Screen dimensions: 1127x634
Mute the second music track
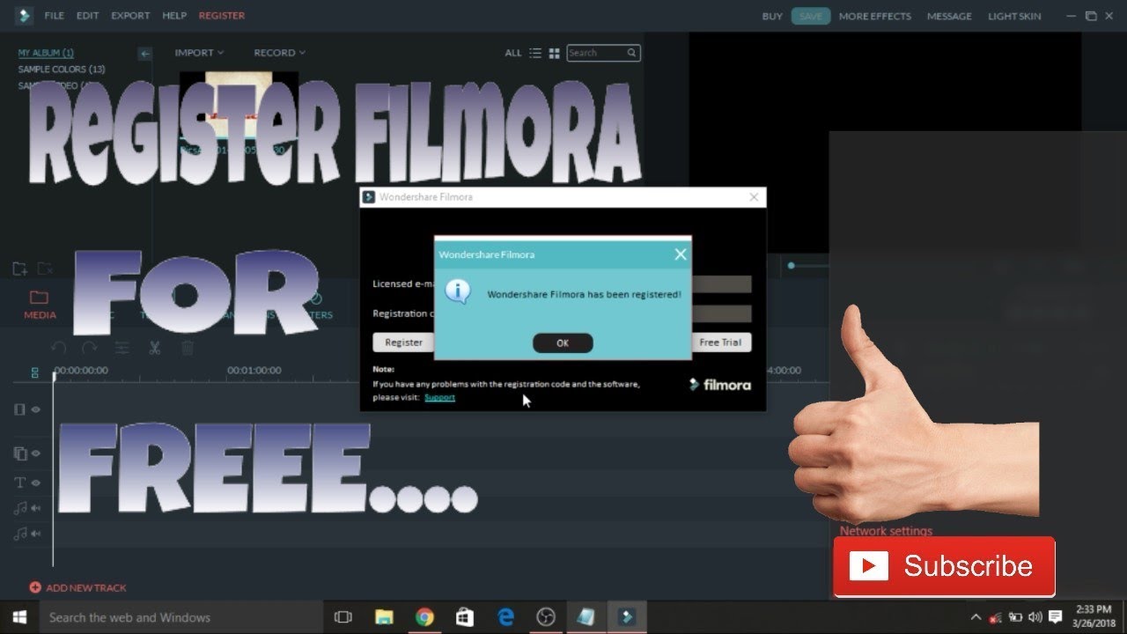(36, 534)
